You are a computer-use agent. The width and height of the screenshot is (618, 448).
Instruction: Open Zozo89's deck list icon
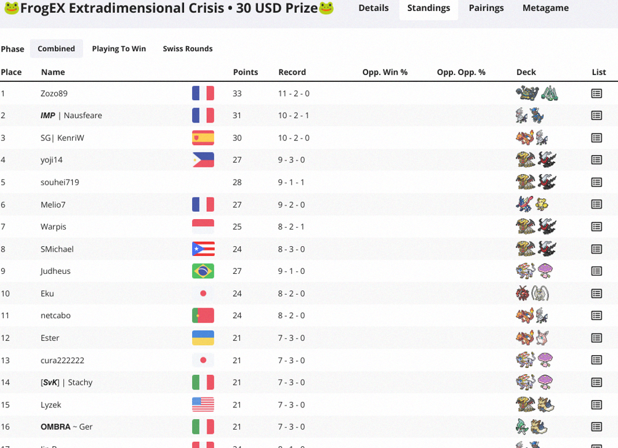coord(596,94)
